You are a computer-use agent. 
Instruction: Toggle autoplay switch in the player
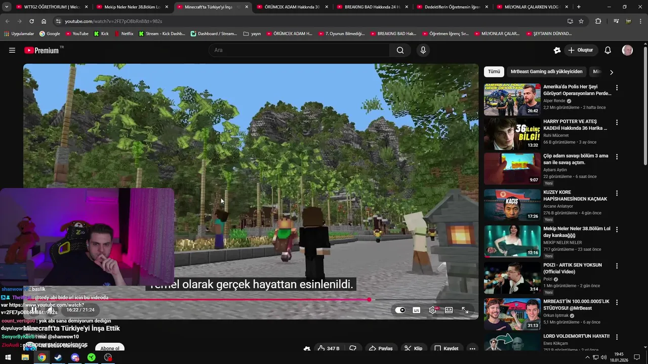click(x=400, y=310)
